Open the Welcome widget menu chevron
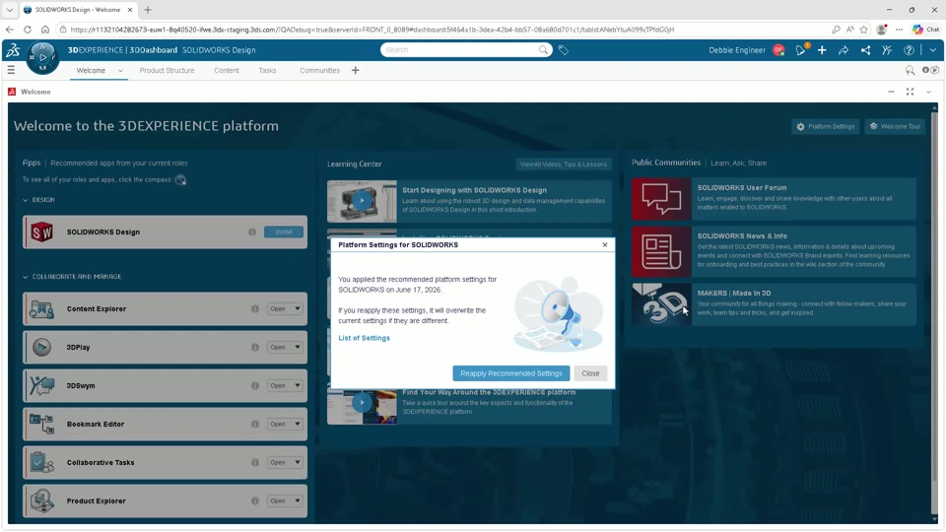This screenshot has height=532, width=946. pos(928,92)
